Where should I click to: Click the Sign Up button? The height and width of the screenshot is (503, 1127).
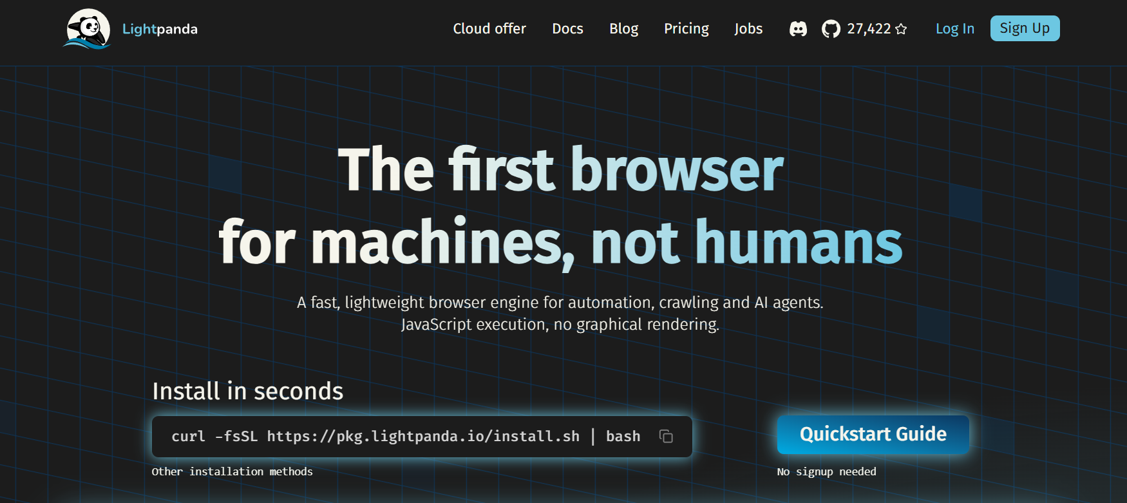[x=1025, y=28]
